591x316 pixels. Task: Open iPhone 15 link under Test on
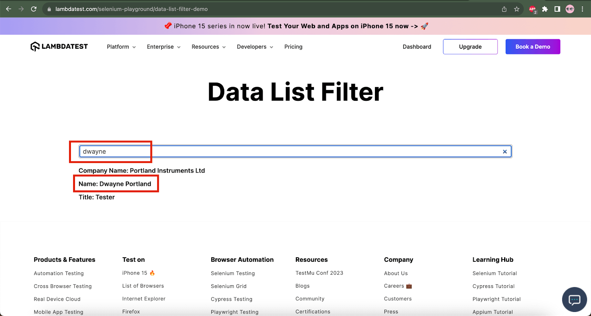click(x=139, y=273)
